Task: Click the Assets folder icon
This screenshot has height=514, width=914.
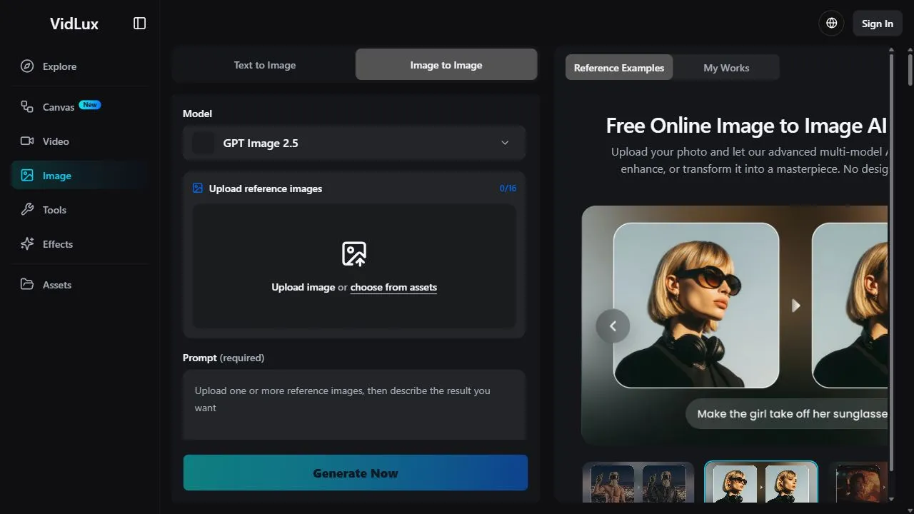Action: coord(27,284)
